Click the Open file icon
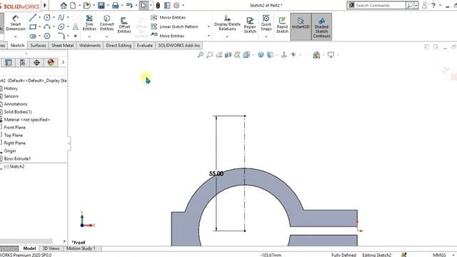457x257 pixels. (86, 5)
